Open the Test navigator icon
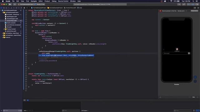 coord(14,8)
